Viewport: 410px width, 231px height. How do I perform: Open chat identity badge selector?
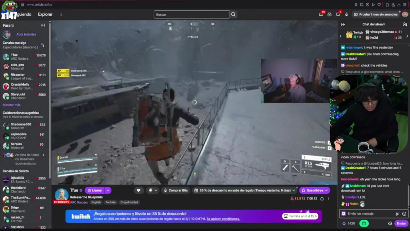click(x=344, y=214)
